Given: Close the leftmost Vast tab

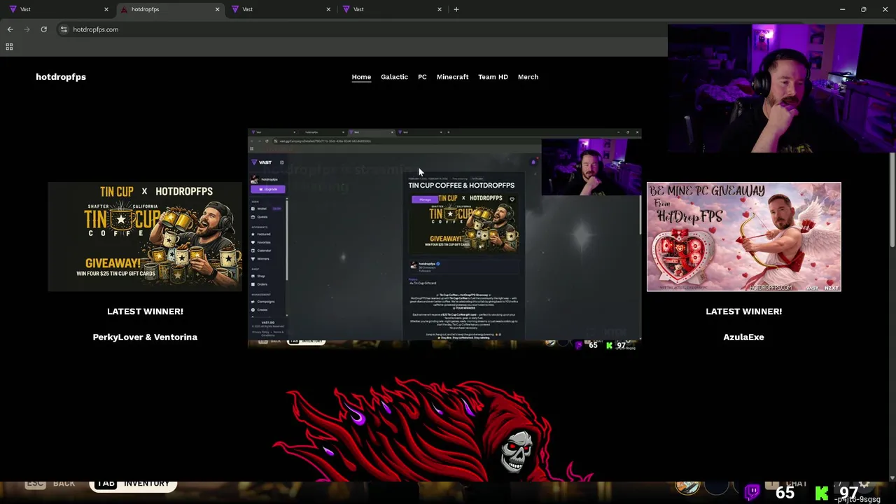Looking at the screenshot, I should [x=106, y=9].
